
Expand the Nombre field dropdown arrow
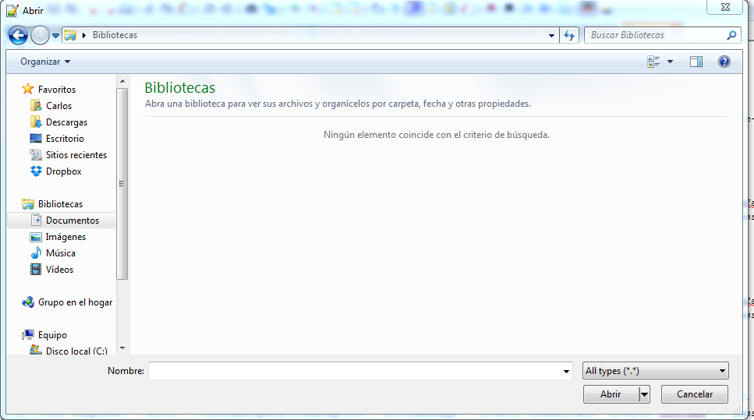(x=566, y=371)
